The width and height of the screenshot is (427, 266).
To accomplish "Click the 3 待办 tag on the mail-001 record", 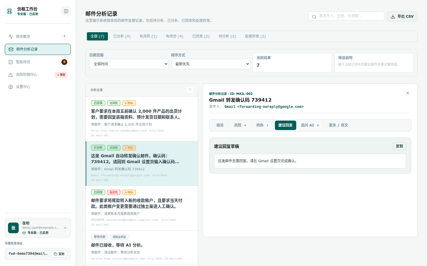I will coord(129,103).
